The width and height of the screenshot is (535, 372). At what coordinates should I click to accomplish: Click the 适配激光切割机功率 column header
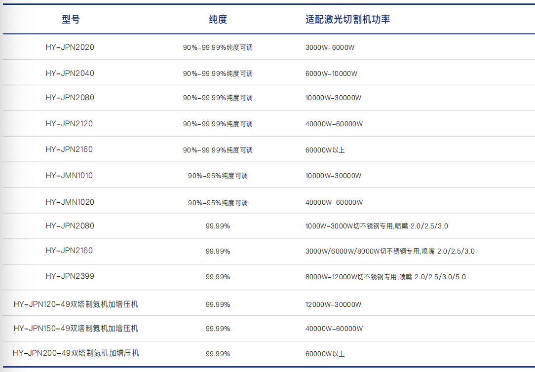click(348, 19)
